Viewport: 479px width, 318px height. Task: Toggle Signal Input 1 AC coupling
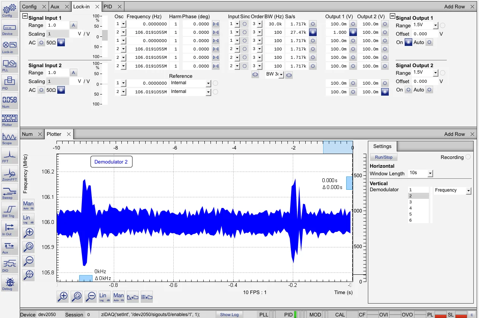pyautogui.click(x=41, y=43)
